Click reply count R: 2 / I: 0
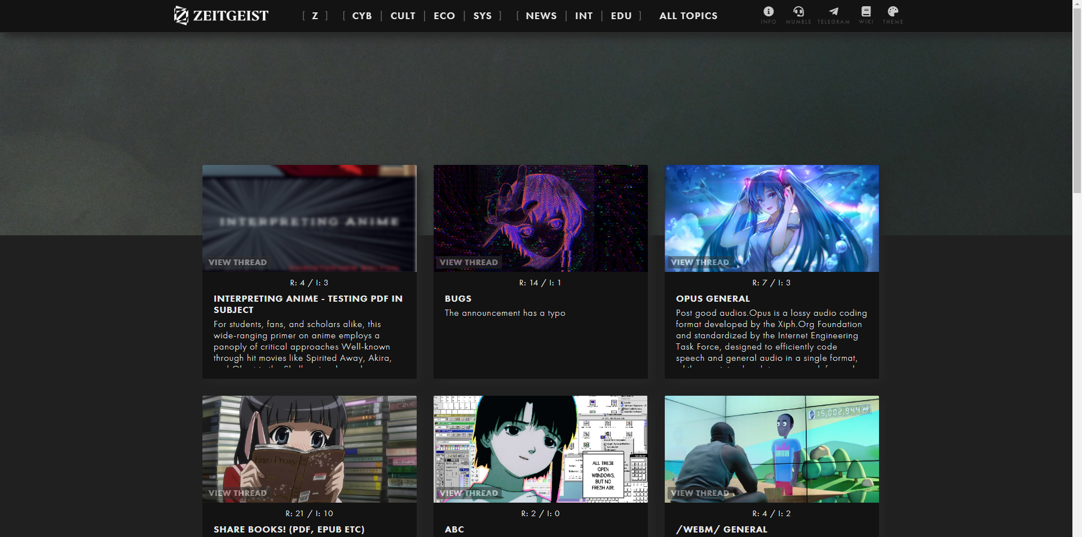Screen dimensions: 1082x537 [x=540, y=513]
